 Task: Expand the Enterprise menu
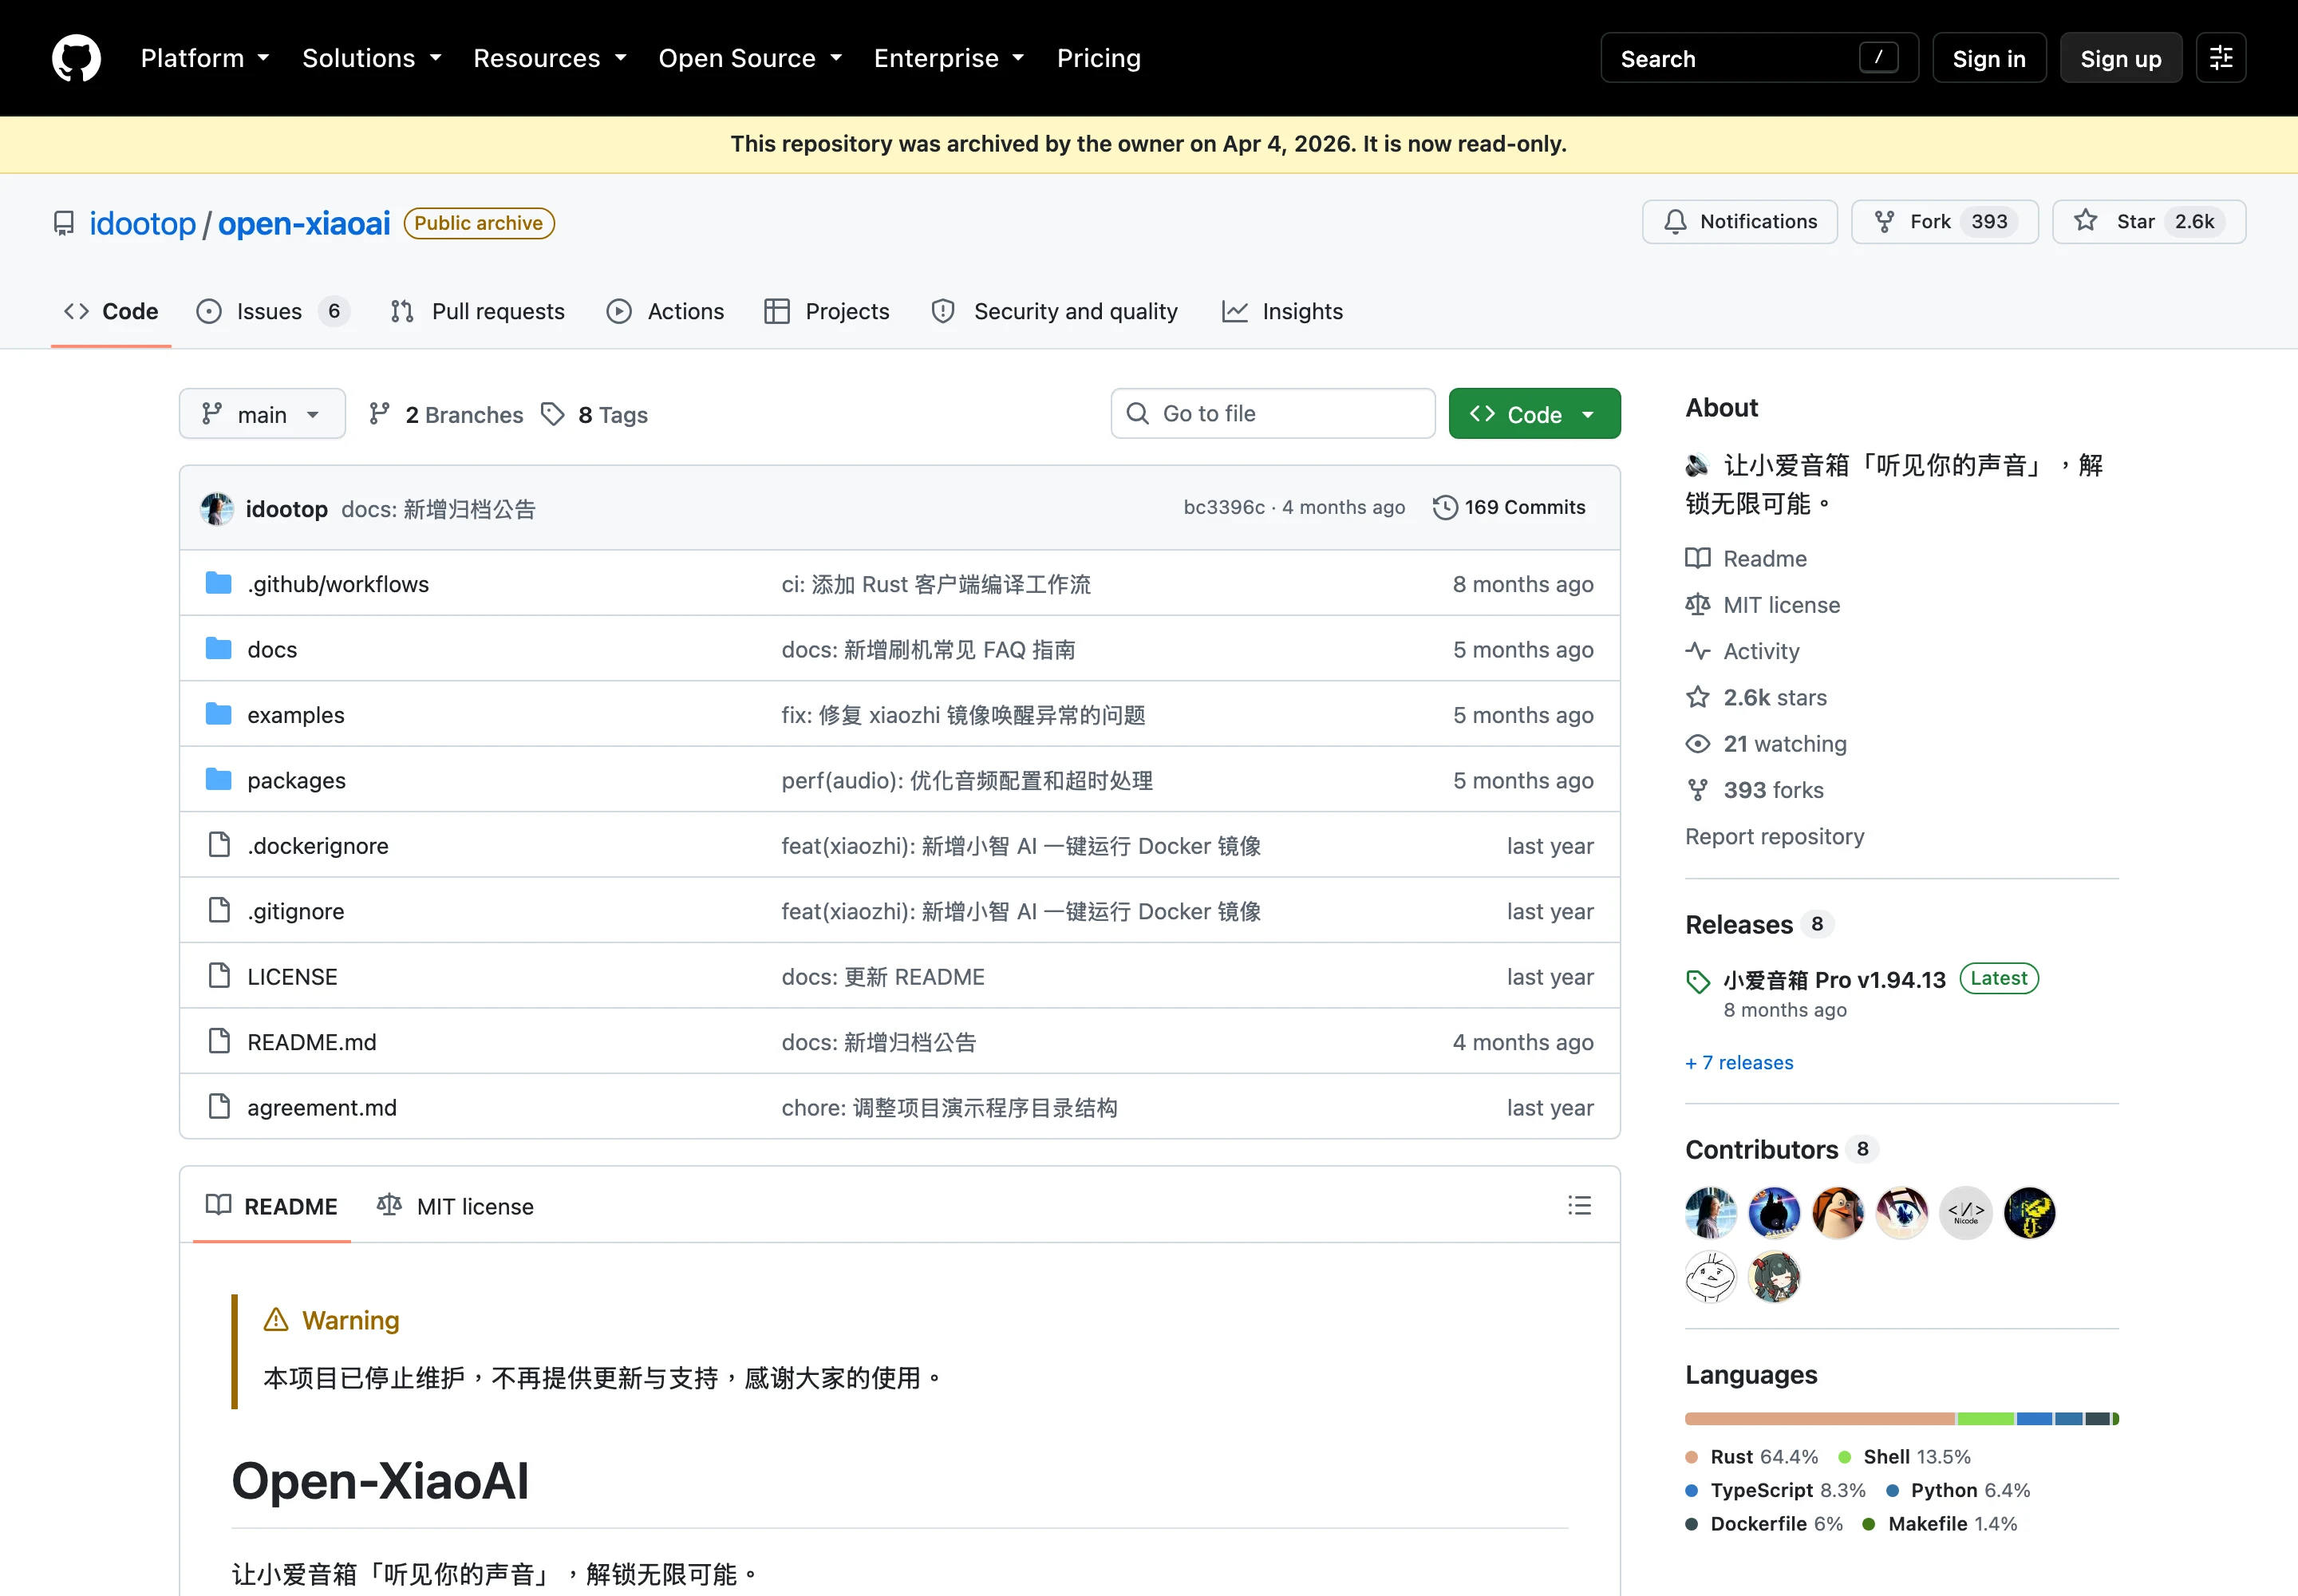(949, 58)
